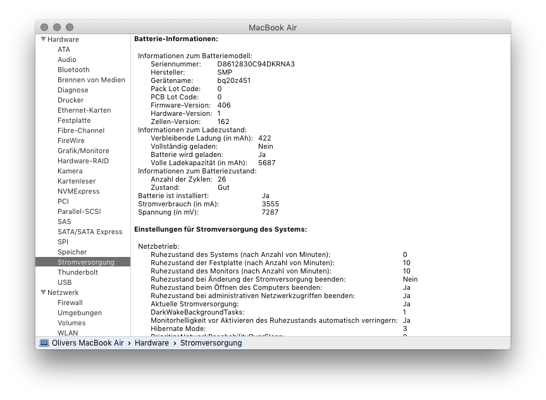
Task: Open the Parallel-SCSI entry
Action: [79, 211]
